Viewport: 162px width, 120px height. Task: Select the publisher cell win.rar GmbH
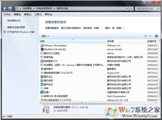[115, 49]
